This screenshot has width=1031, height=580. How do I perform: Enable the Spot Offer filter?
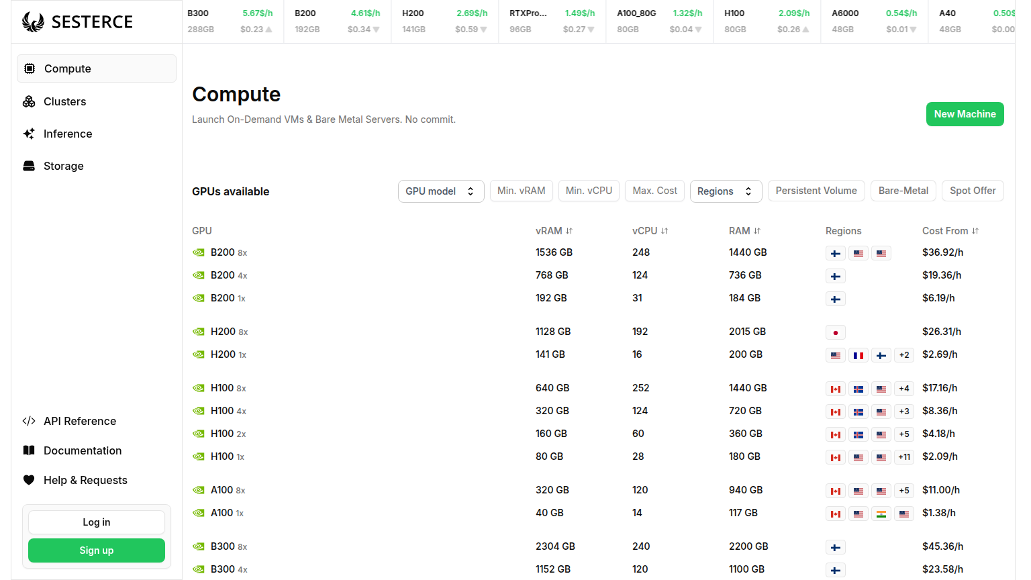[x=973, y=191]
